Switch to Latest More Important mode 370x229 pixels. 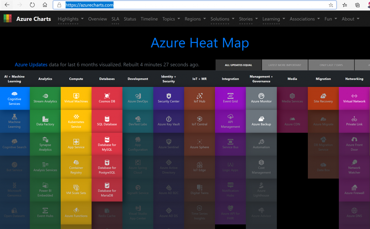point(285,65)
